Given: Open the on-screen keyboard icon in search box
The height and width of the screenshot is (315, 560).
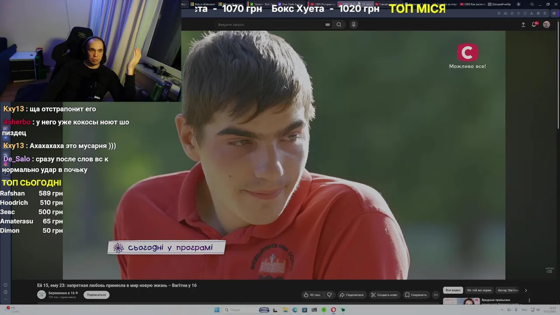Looking at the screenshot, I should tap(327, 24).
